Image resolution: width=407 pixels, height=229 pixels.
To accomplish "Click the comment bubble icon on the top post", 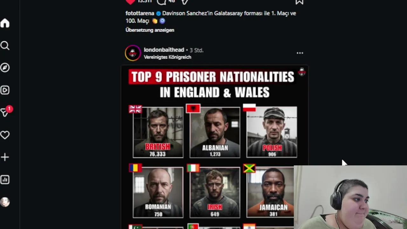I will click(x=162, y=2).
